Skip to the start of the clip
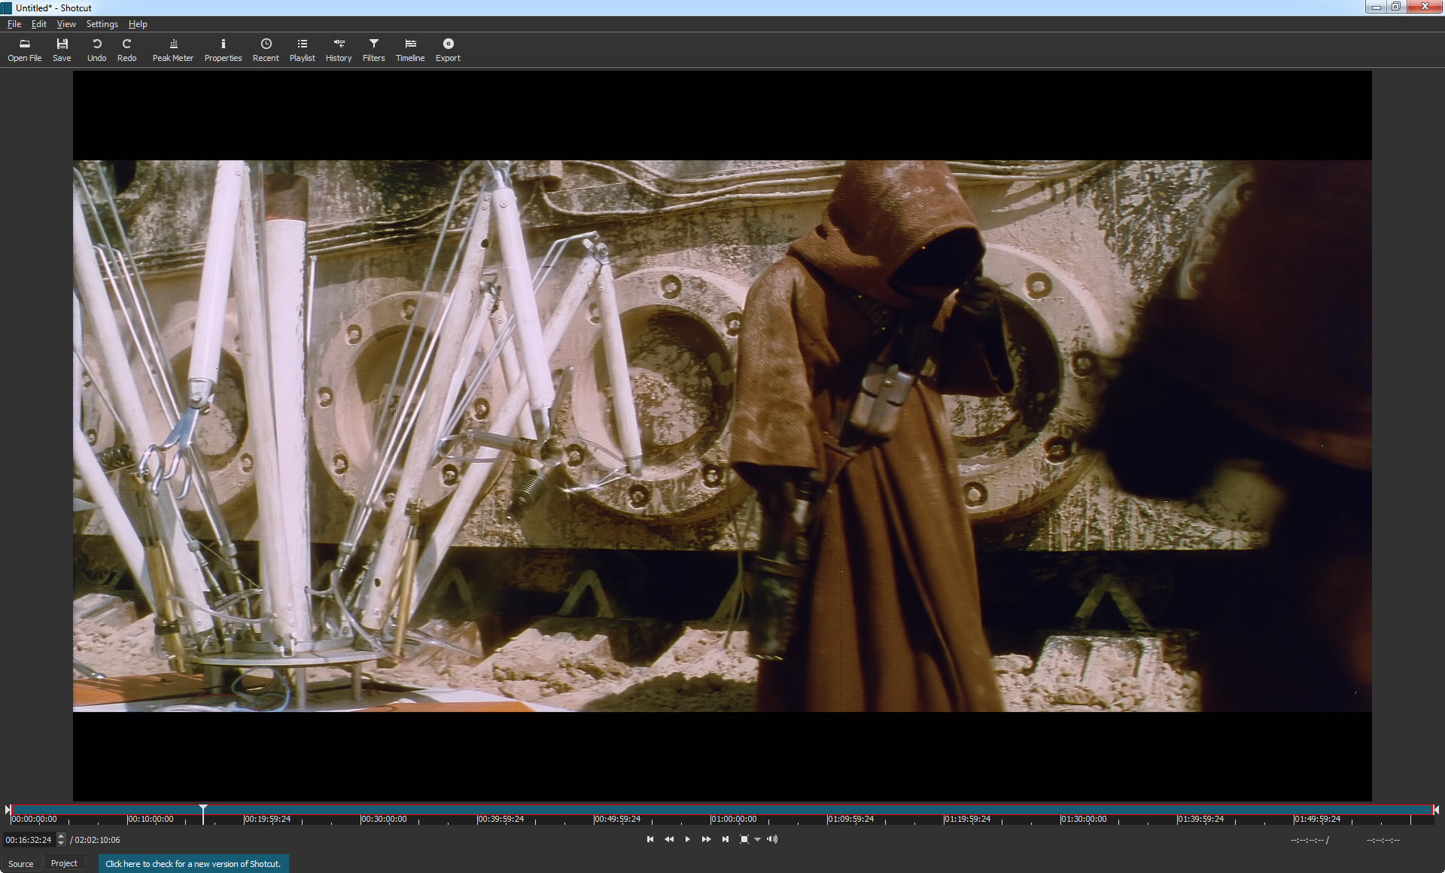Image resolution: width=1445 pixels, height=873 pixels. pyautogui.click(x=650, y=839)
